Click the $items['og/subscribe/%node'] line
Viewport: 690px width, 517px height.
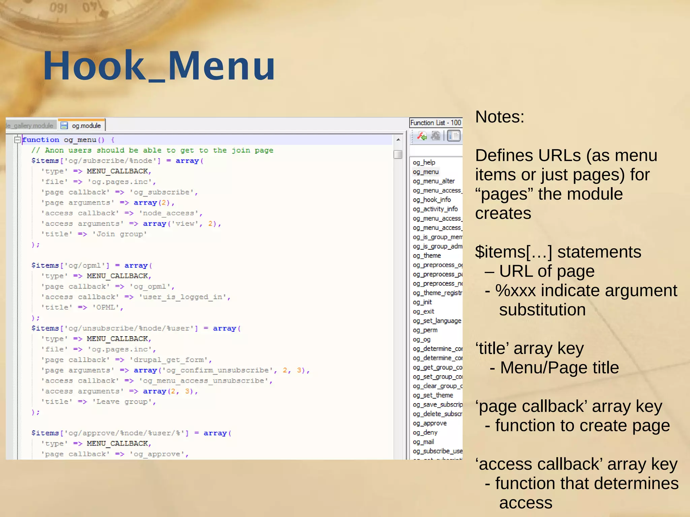tap(117, 161)
